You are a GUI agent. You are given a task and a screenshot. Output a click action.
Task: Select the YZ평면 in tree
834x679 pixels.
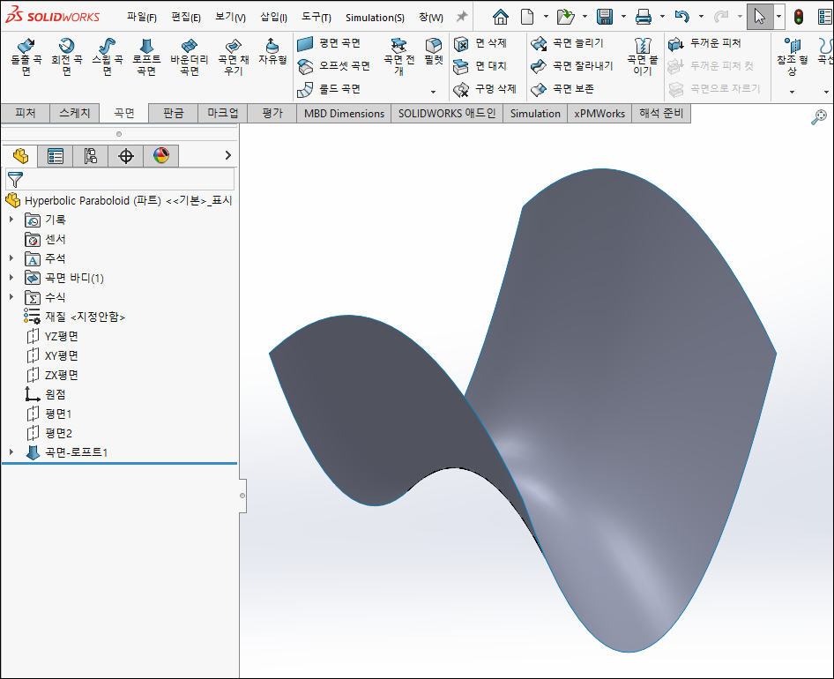tap(52, 336)
